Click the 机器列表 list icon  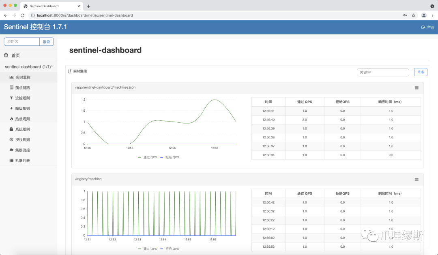pos(11,161)
